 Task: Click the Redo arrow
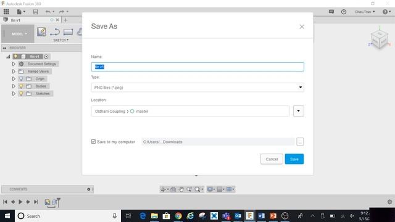tap(62, 12)
